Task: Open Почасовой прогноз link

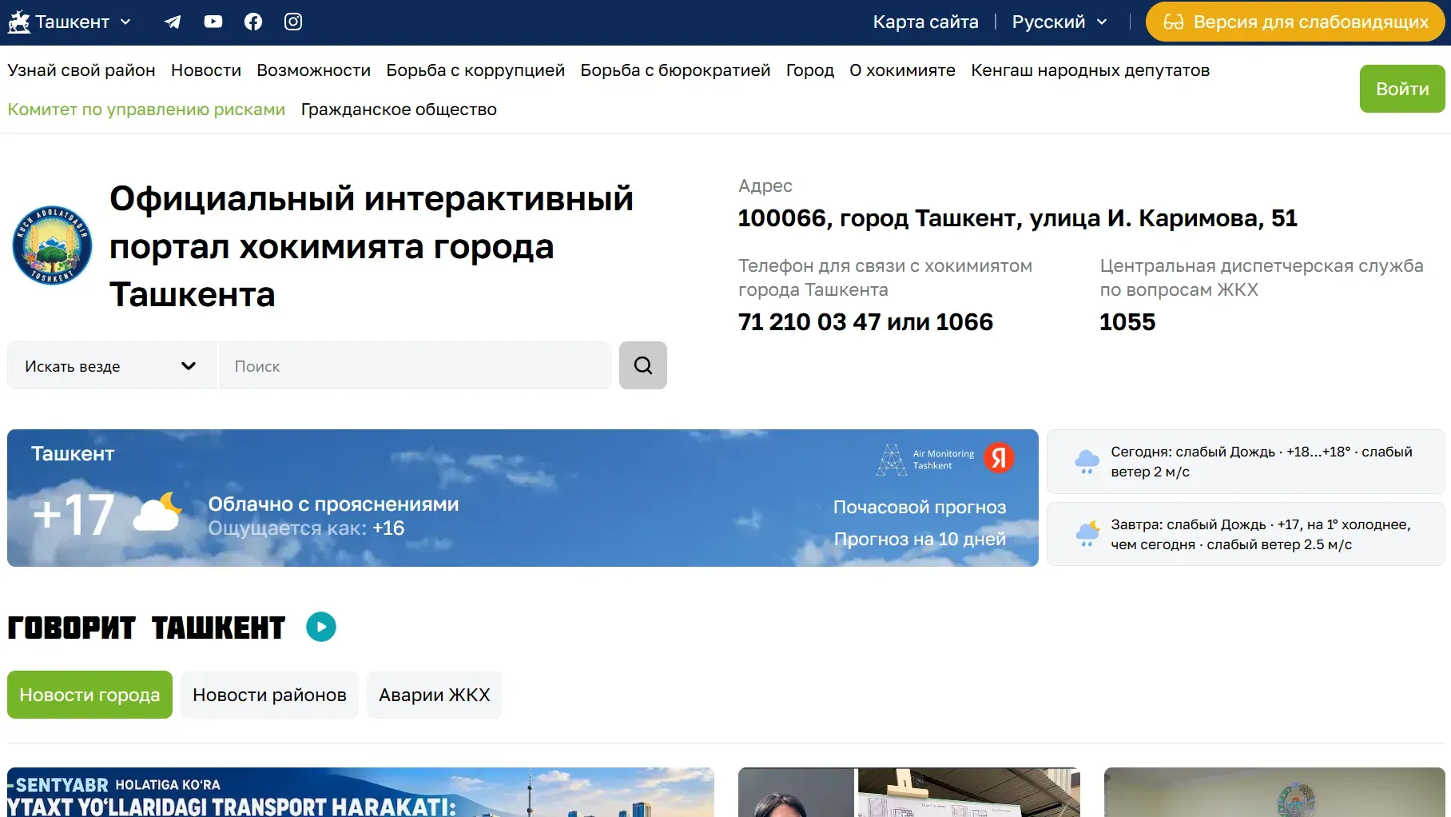Action: click(x=920, y=507)
